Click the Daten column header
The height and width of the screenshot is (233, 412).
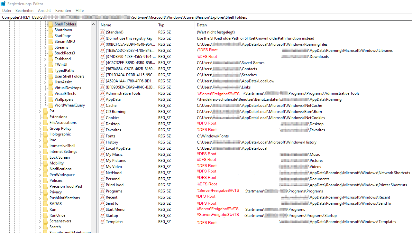[303, 25]
